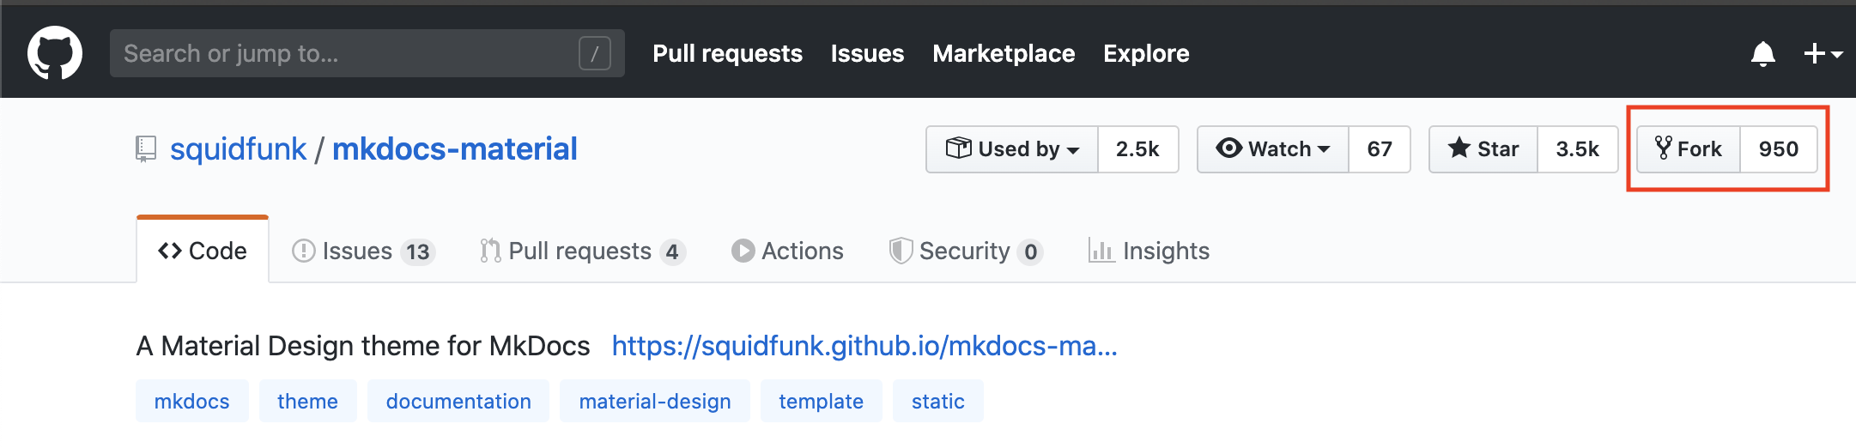Viewport: 1856px width, 448px height.
Task: Switch to the repository Pull requests tab
Action: pos(584,251)
